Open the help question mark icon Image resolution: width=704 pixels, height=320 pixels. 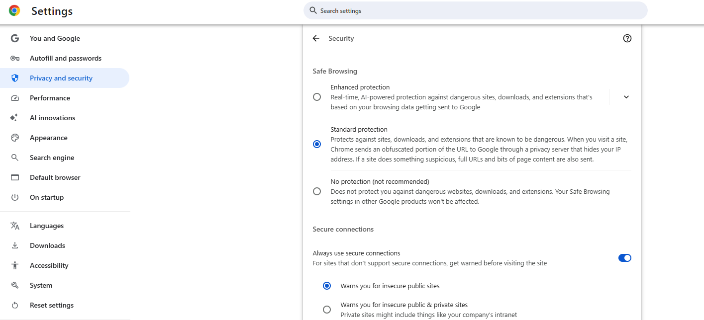coord(627,38)
